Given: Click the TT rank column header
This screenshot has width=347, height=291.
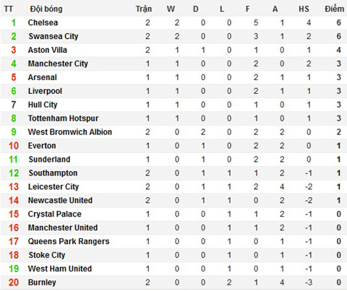Looking at the screenshot, I should 9,9.
